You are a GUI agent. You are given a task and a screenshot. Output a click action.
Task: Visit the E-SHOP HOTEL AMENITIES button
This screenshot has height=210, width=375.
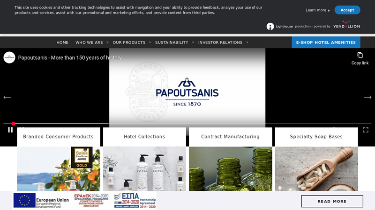pyautogui.click(x=326, y=42)
